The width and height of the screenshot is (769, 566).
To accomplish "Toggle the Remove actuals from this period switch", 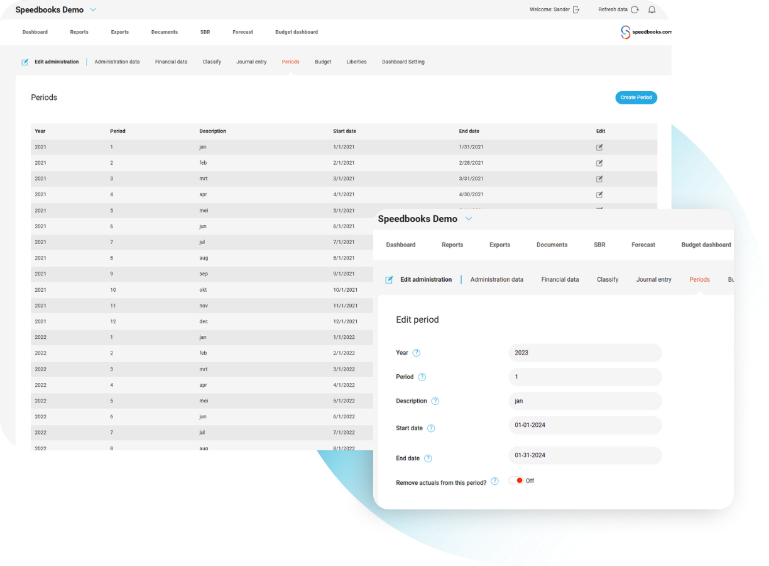I will (516, 480).
